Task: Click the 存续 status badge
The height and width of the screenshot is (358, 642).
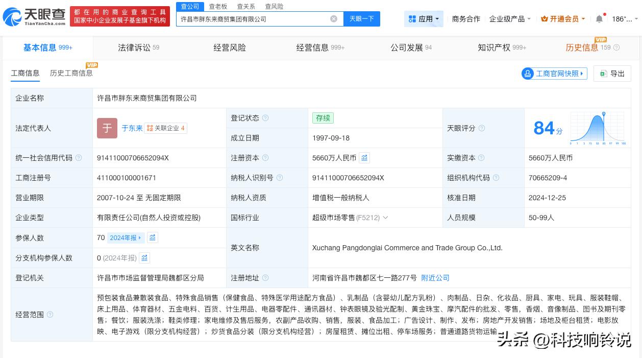Action: (x=323, y=118)
